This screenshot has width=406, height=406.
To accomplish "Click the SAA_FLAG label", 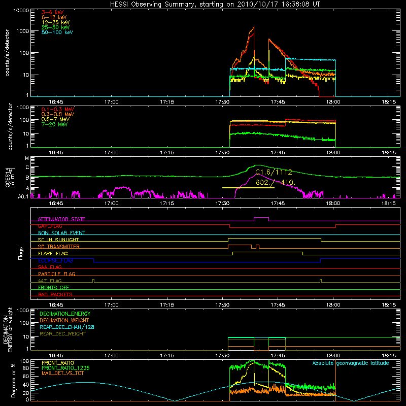I will pos(50,267).
